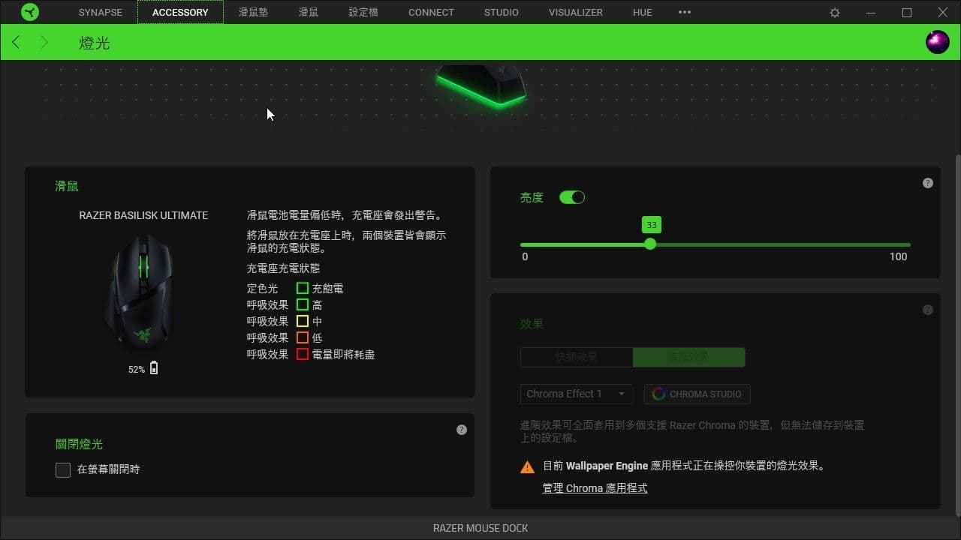Click the 高 level color swatch
The height and width of the screenshot is (540, 961).
(x=303, y=304)
